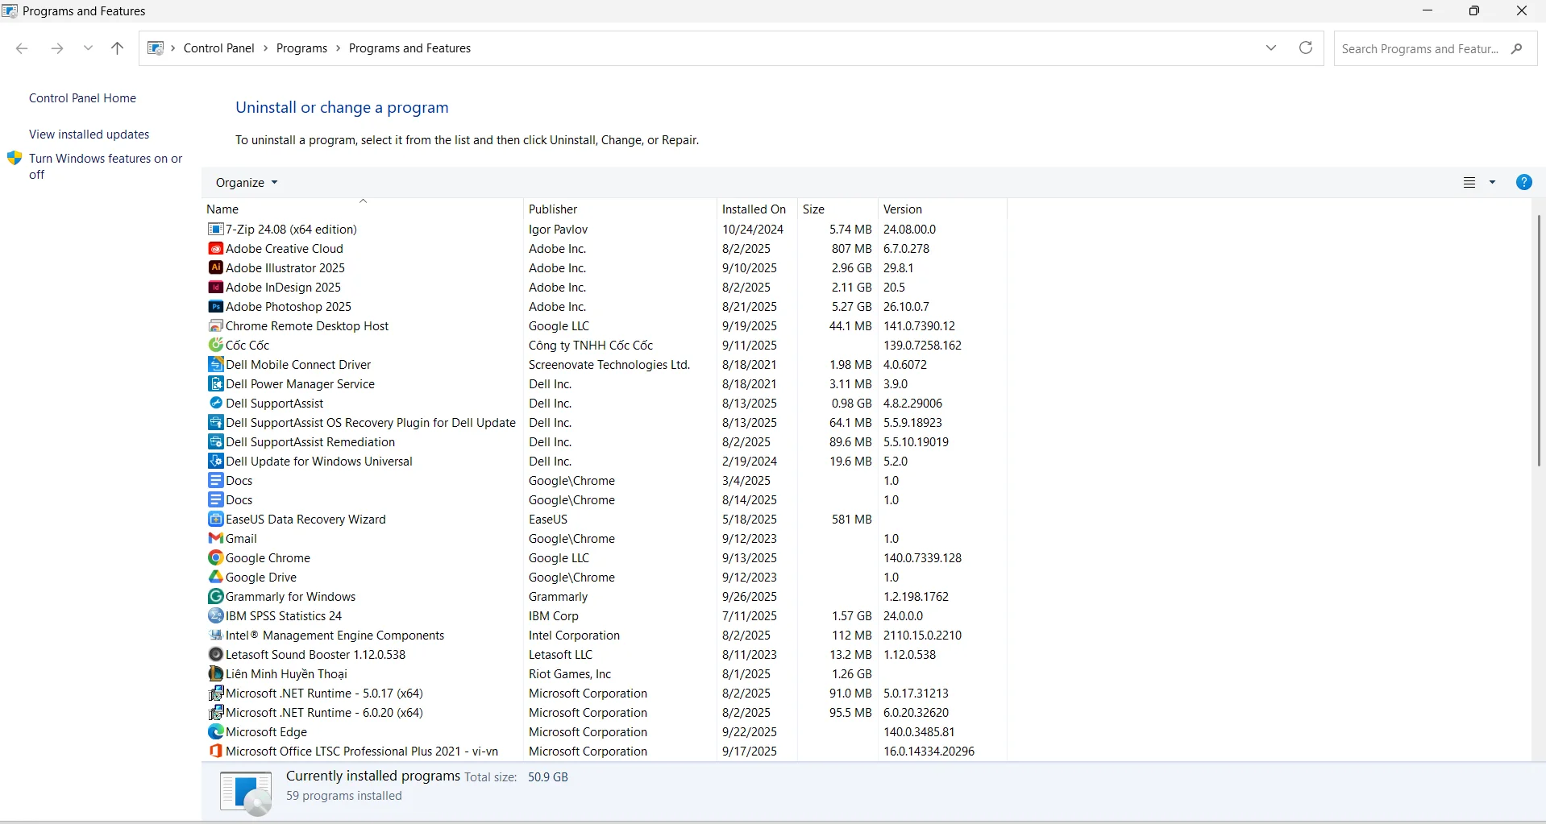Expand the previous locations dropdown in address bar
This screenshot has width=1546, height=824.
pos(1271,48)
